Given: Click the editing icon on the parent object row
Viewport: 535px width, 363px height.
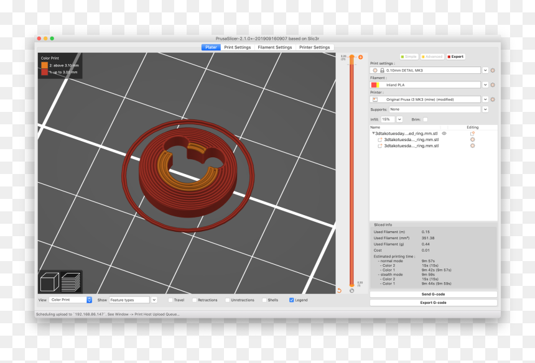Looking at the screenshot, I should tap(472, 134).
